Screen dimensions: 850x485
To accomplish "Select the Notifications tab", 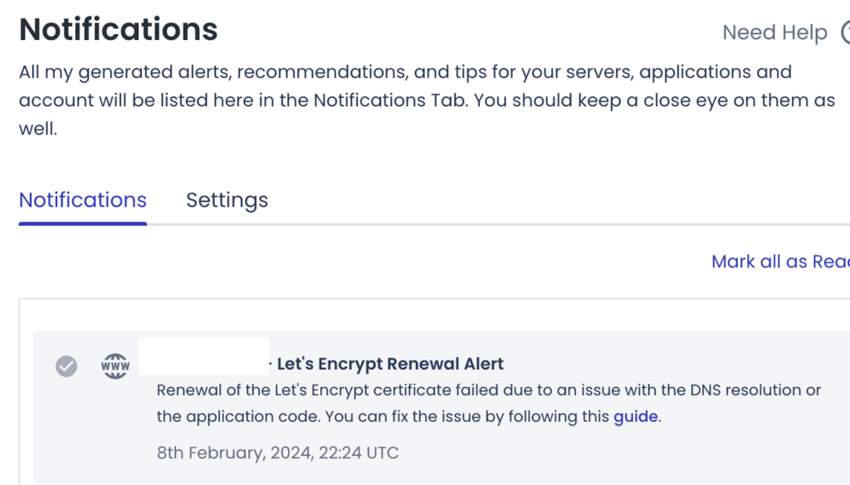I will click(x=83, y=200).
